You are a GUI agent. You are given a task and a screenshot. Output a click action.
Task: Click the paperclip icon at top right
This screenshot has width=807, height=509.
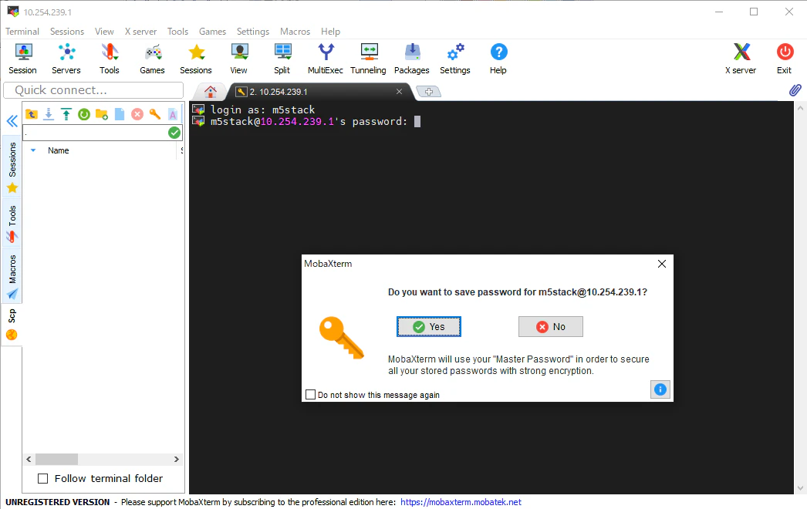[x=795, y=90]
